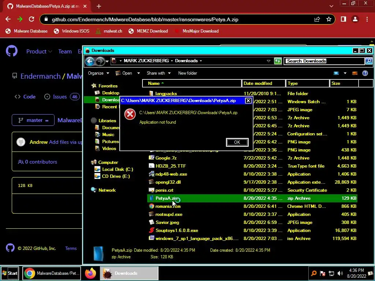This screenshot has height=281, width=375.
Task: Click New folder in toolbar
Action: tap(187, 73)
